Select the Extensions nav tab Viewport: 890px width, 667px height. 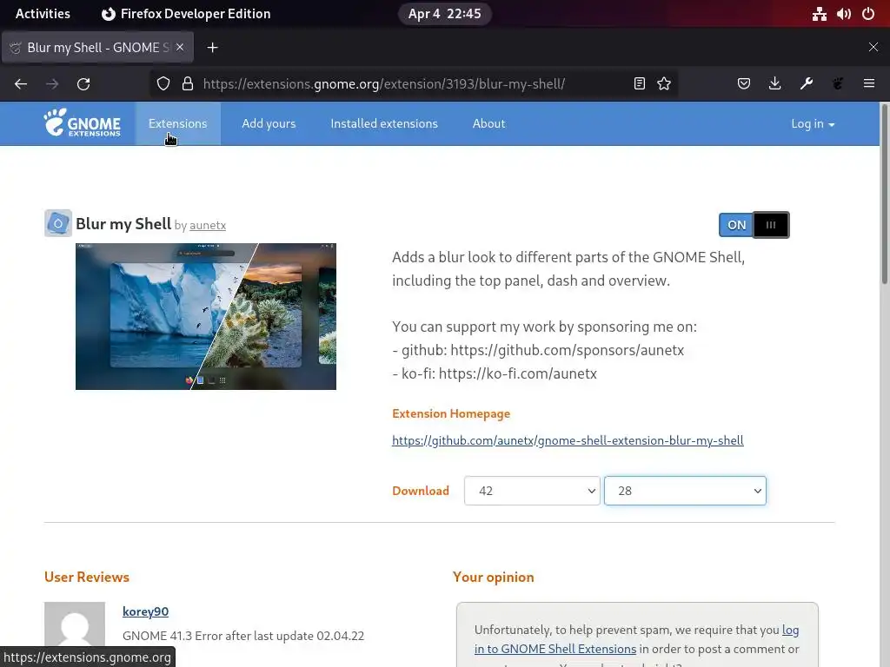(x=177, y=123)
